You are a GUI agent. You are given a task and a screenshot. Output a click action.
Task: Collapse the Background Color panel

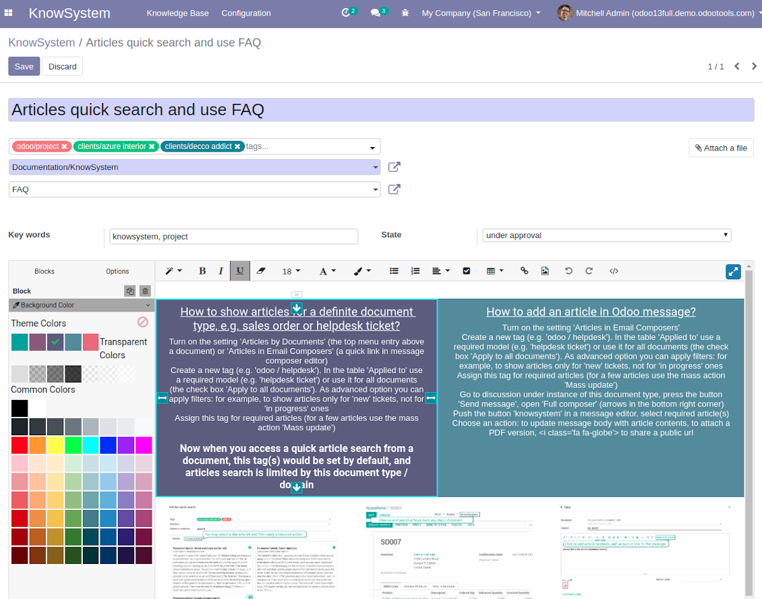pos(81,305)
